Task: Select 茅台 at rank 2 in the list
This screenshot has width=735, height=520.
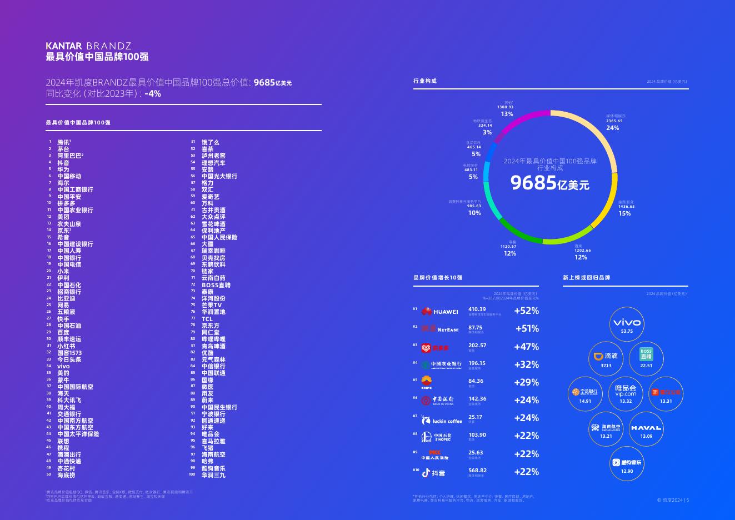Action: [63, 149]
